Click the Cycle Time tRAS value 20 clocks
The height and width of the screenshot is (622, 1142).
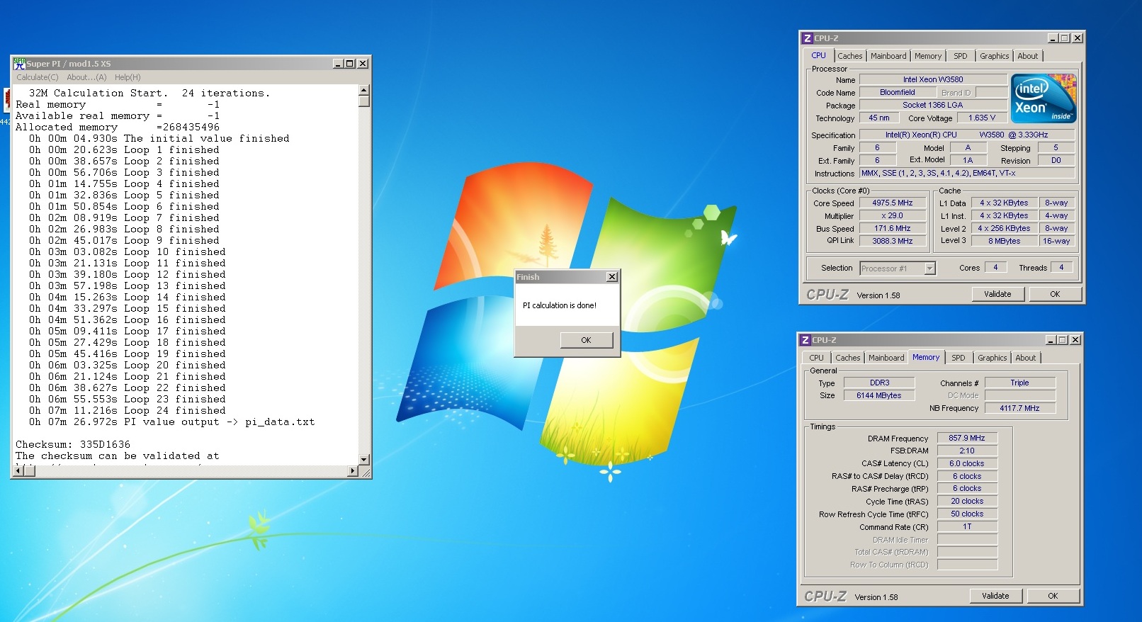967,502
